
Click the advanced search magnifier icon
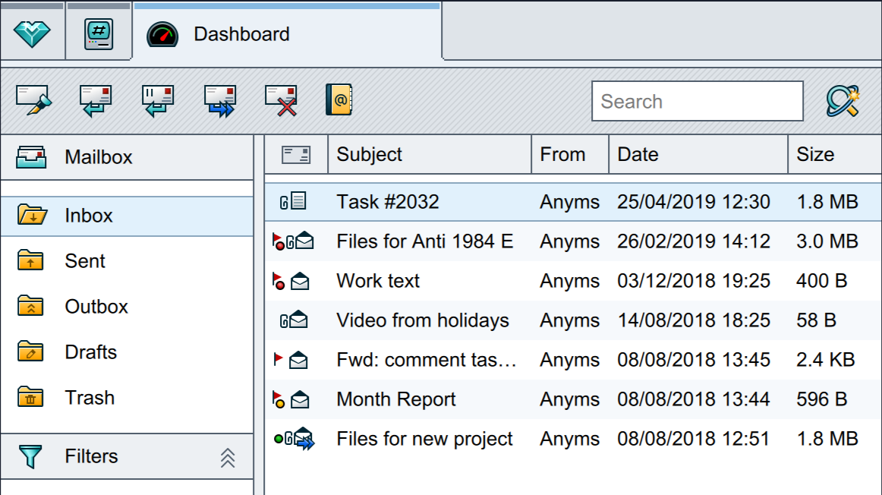click(x=843, y=101)
